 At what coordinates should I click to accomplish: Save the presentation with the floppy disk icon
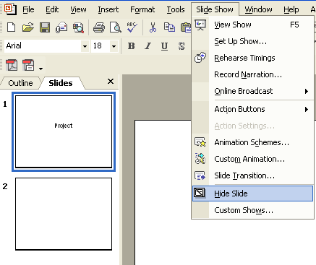45,27
